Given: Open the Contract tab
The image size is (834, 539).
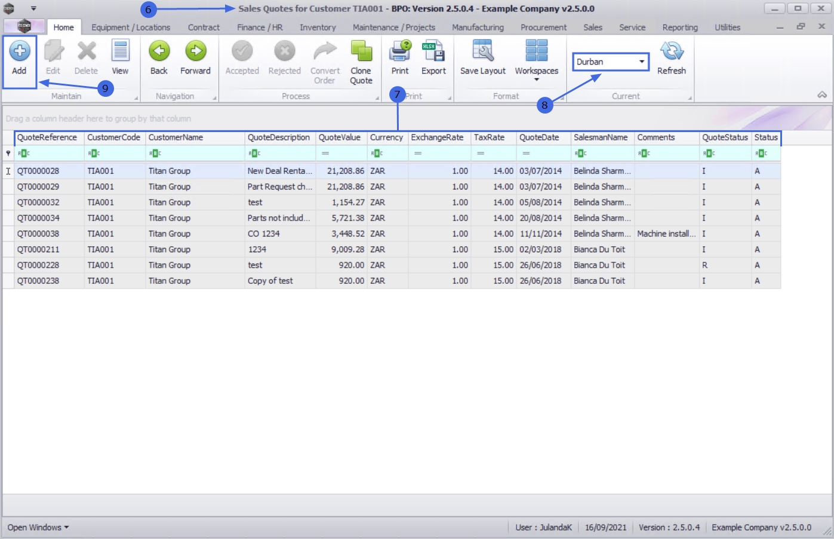Looking at the screenshot, I should pyautogui.click(x=204, y=27).
